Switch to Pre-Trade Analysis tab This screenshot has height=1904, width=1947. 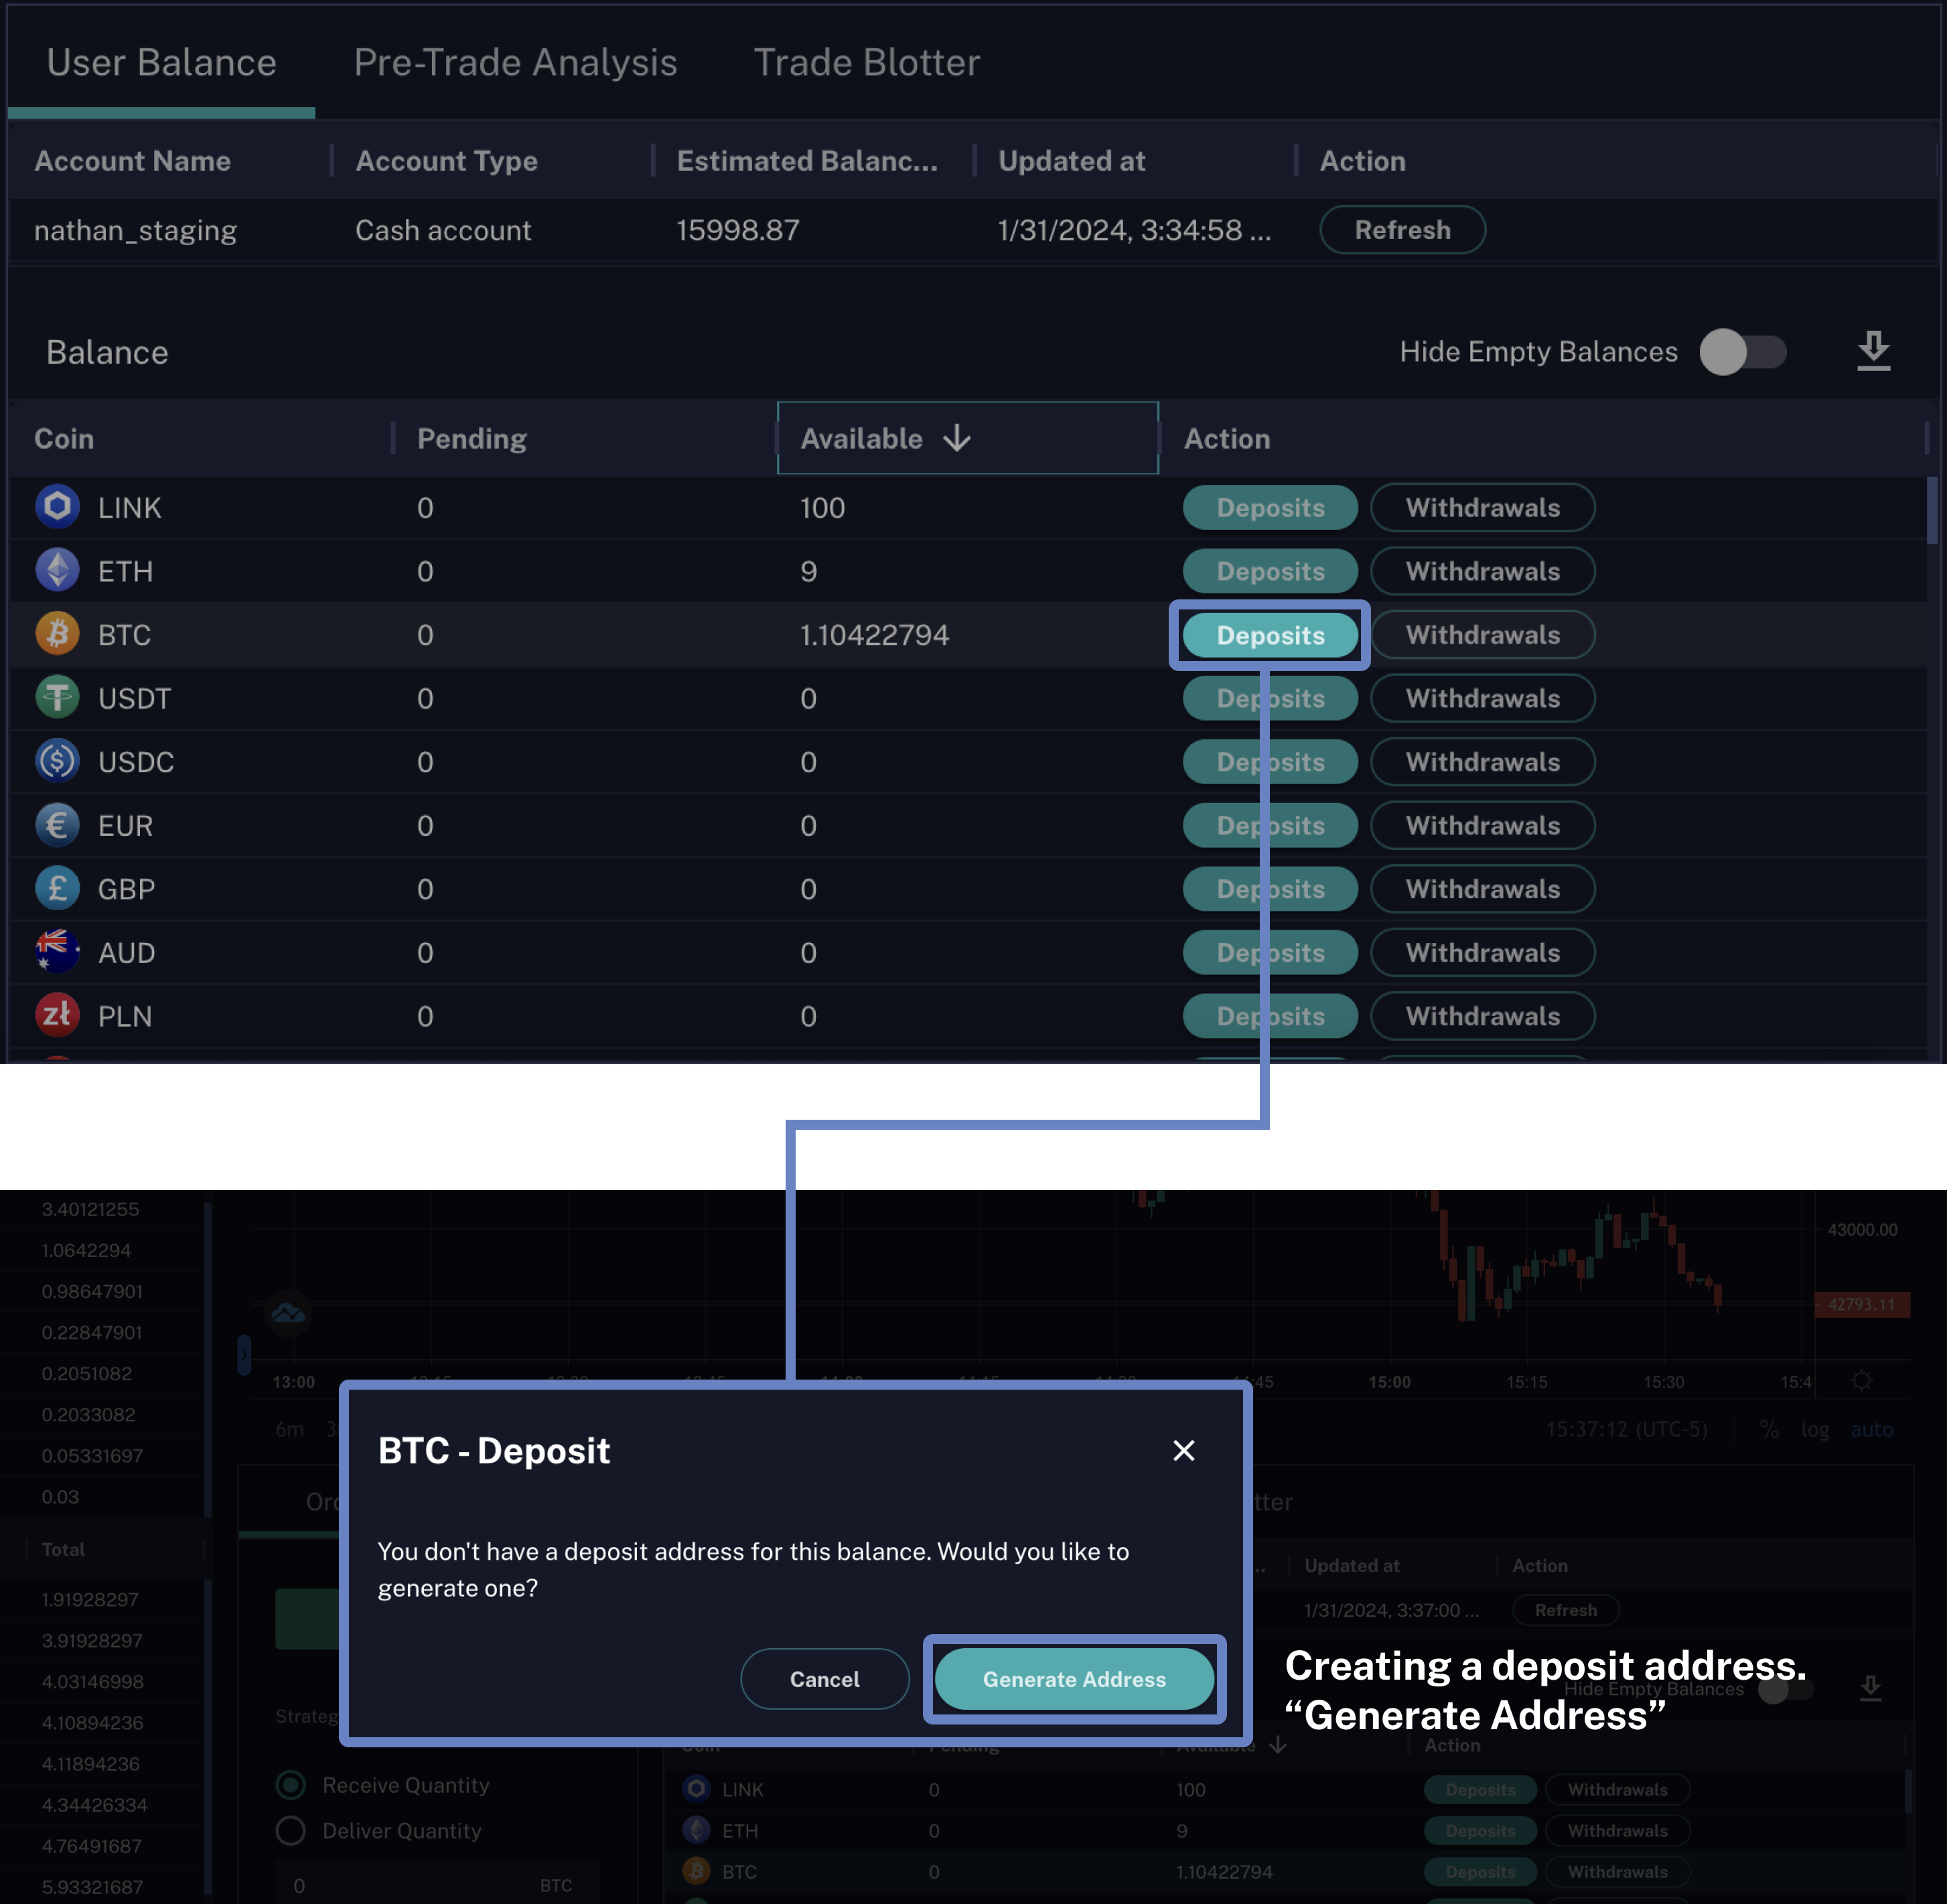515,63
